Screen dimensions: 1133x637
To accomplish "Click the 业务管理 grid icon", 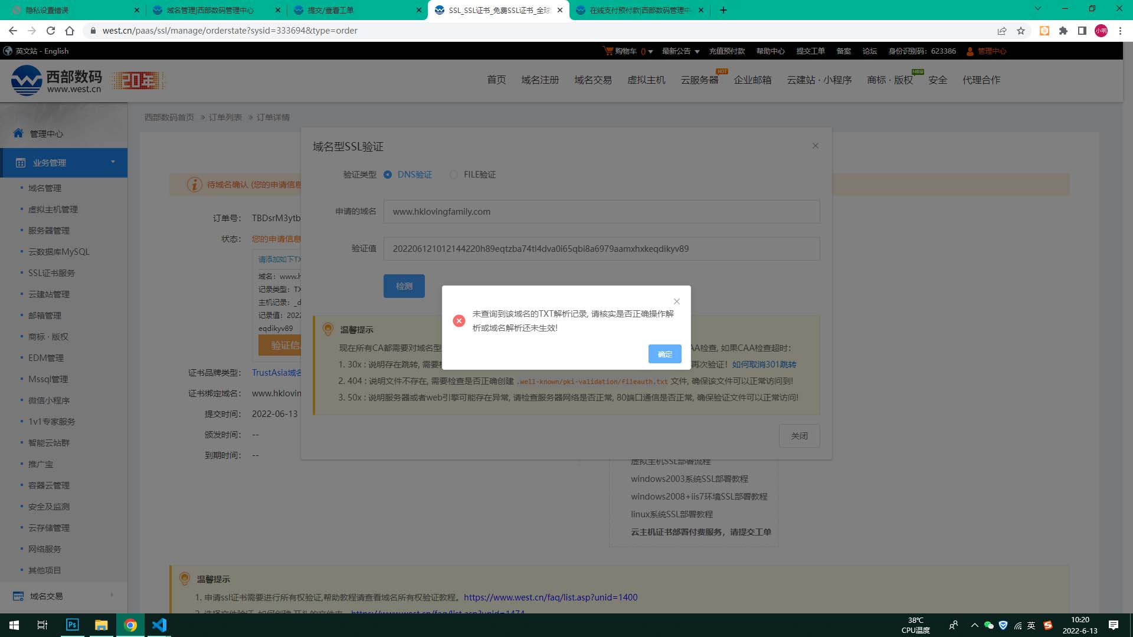I will (21, 163).
